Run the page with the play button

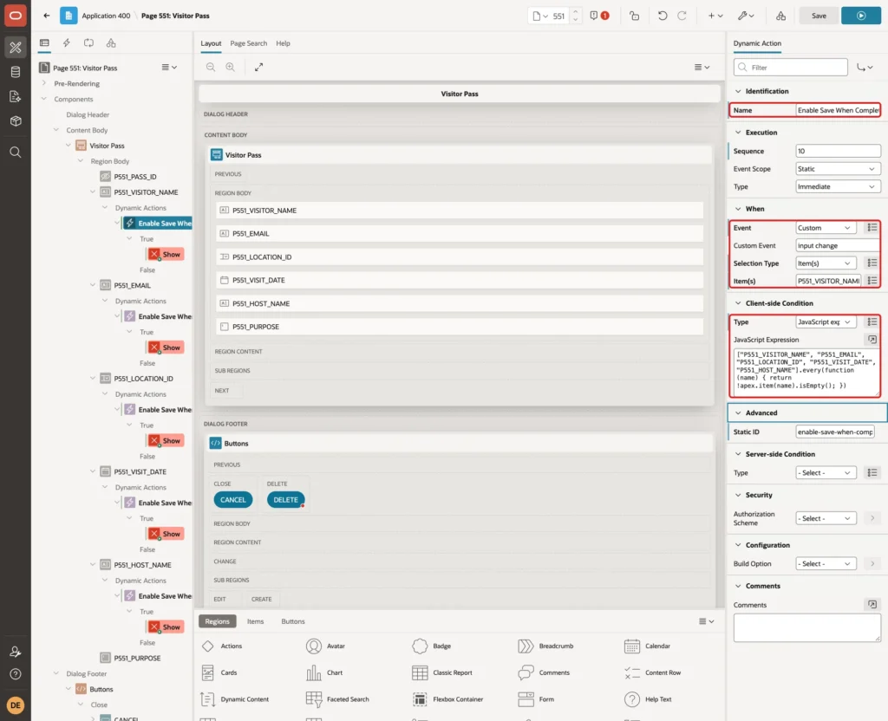(861, 16)
